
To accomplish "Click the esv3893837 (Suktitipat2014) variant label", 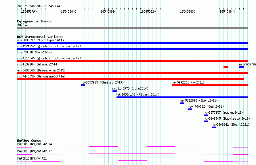I will (x=41, y=40).
